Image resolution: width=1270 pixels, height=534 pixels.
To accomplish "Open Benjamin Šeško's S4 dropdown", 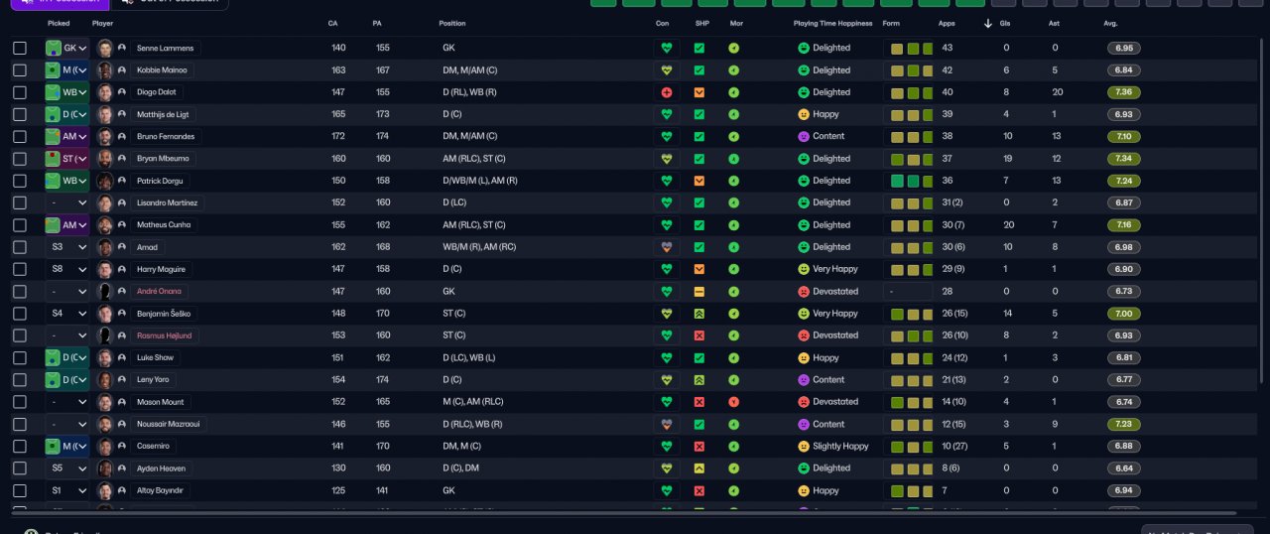I will coord(66,314).
